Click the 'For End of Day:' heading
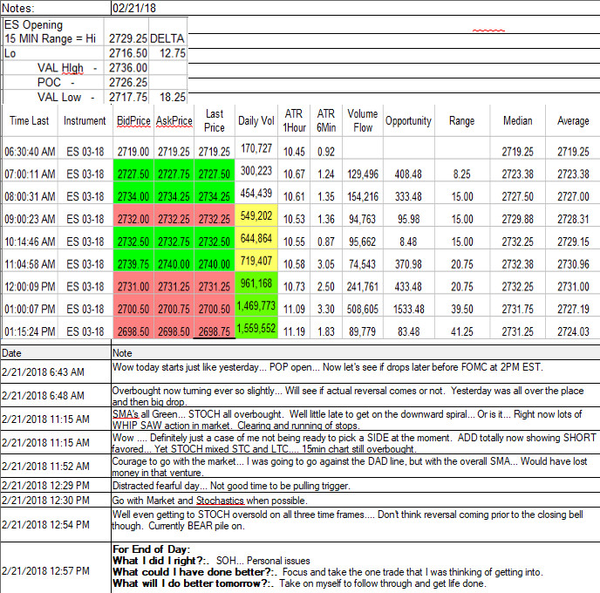The image size is (600, 593). tap(151, 549)
